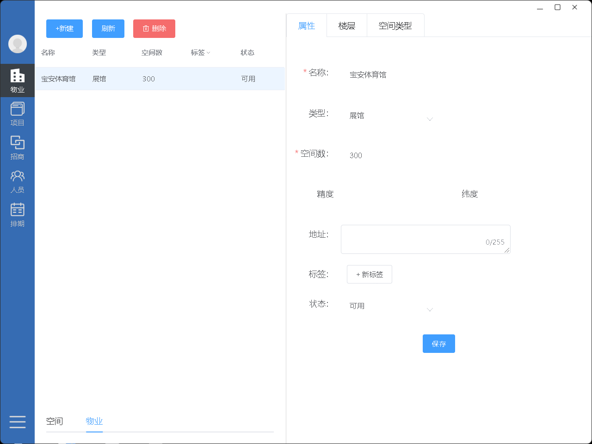This screenshot has width=592, height=444.
Task: Open the hamburger menu at sidebar bottom
Action: click(x=17, y=422)
